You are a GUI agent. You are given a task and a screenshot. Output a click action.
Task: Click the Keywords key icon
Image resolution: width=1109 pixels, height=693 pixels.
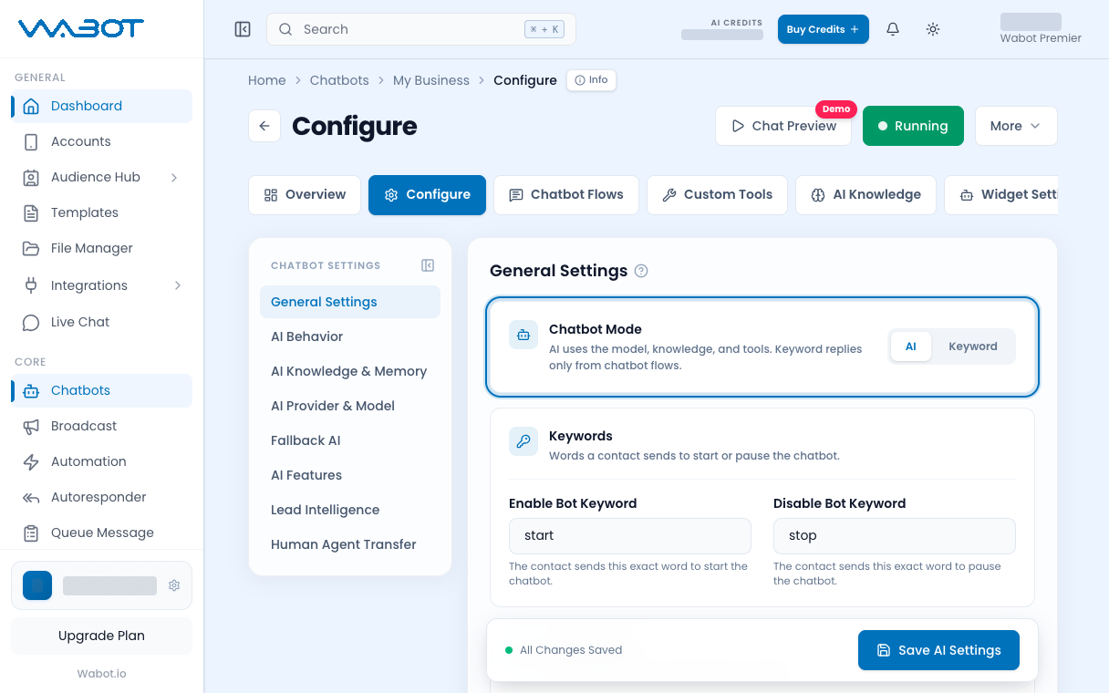(523, 441)
